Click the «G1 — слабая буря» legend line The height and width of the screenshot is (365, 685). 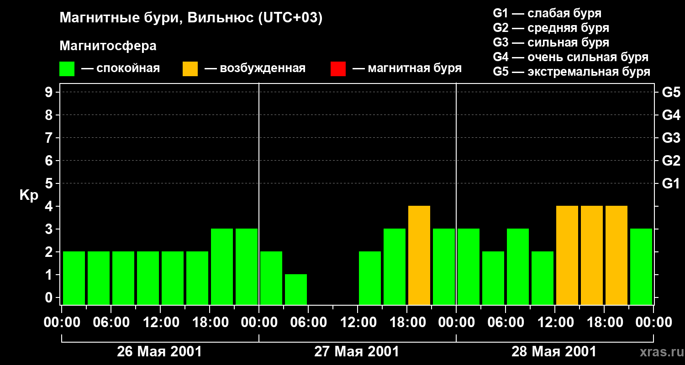(547, 13)
